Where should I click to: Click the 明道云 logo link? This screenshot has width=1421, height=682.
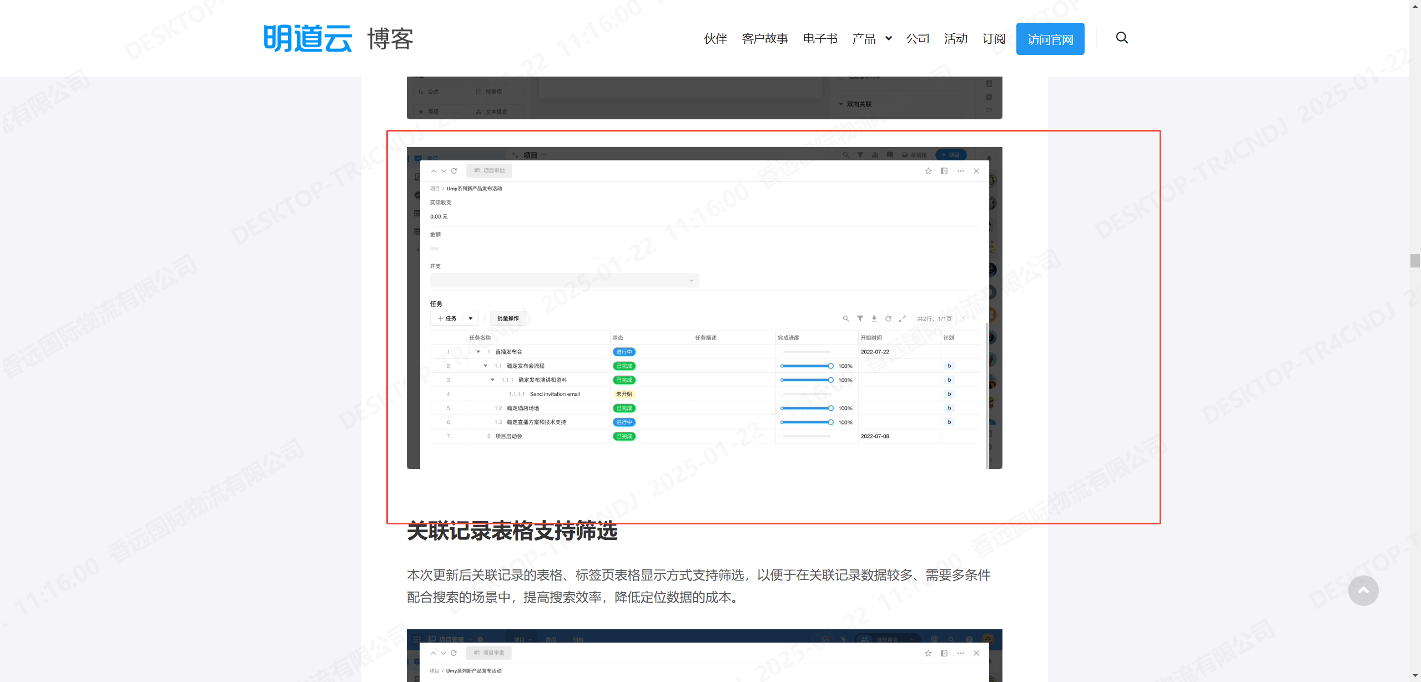(x=308, y=38)
